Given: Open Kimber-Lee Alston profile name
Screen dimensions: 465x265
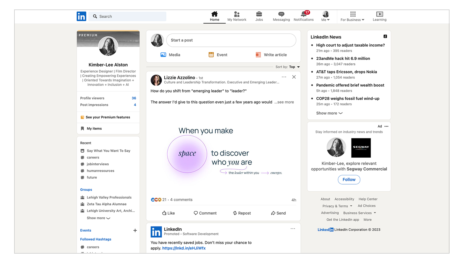Looking at the screenshot, I should (108, 65).
